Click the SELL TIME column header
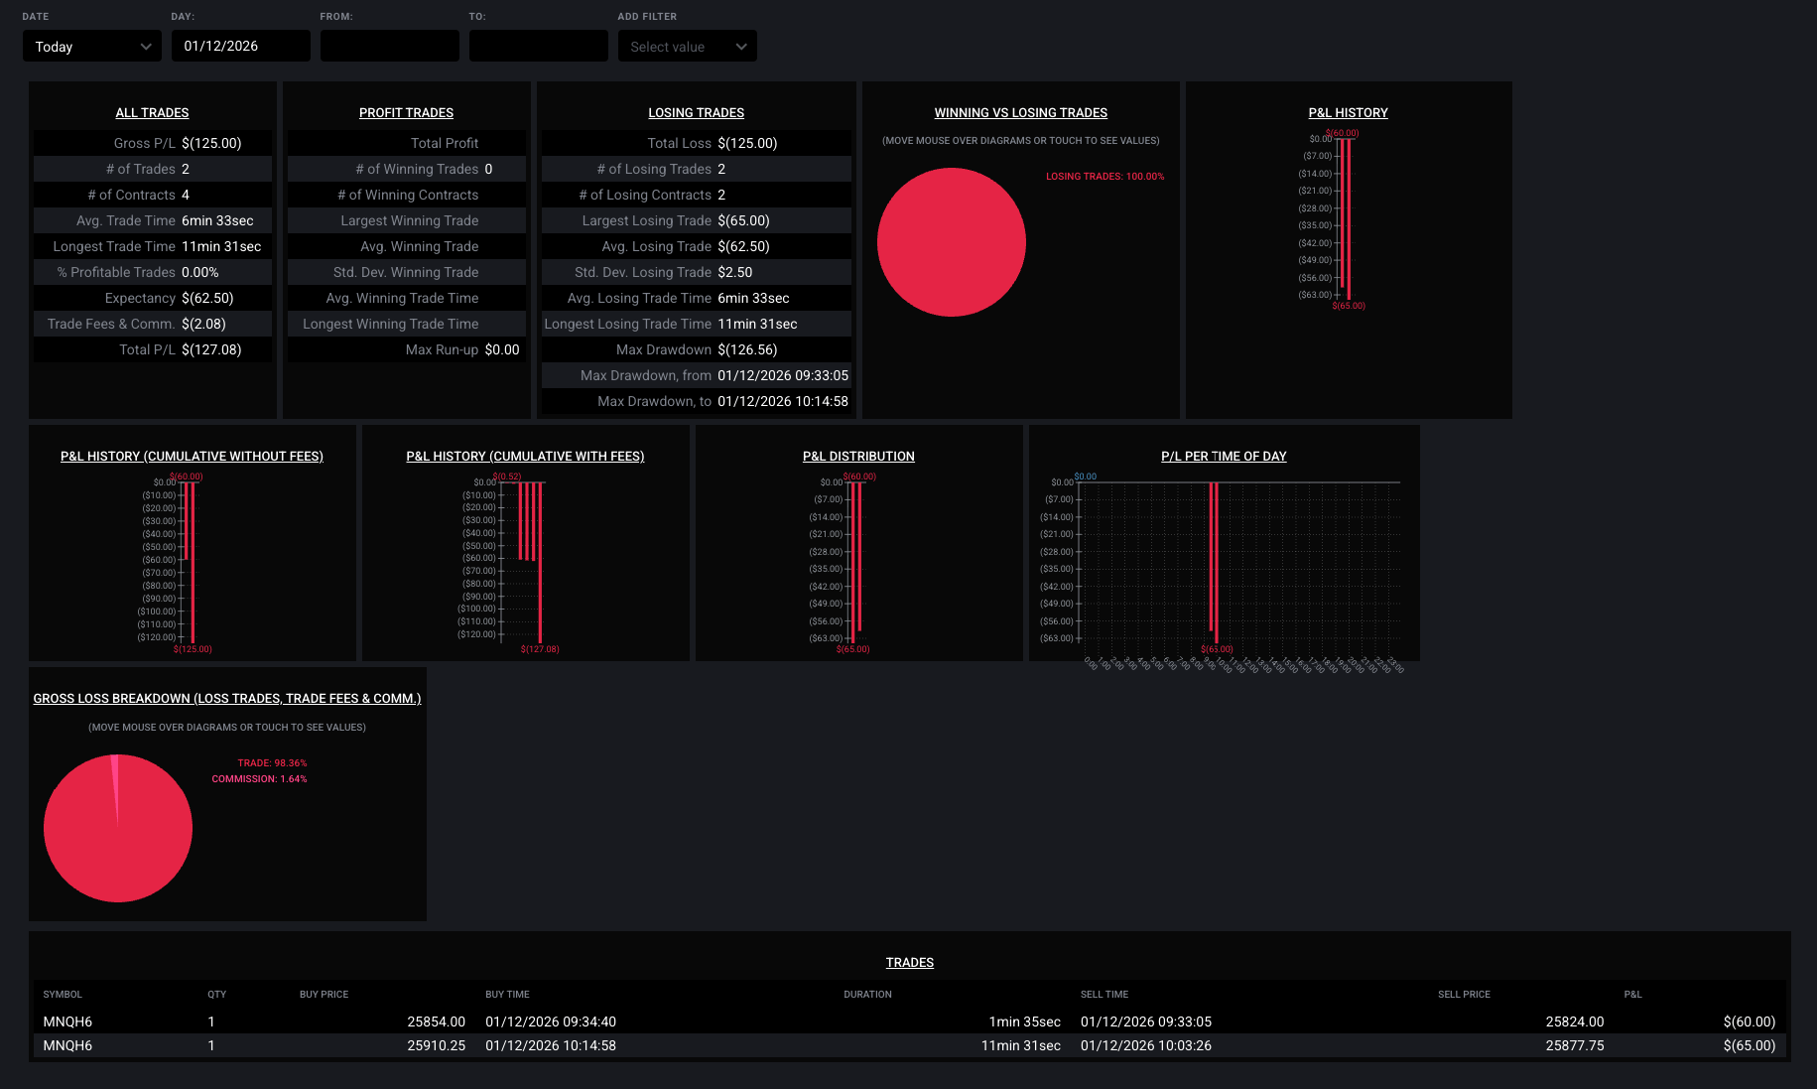 click(1103, 994)
